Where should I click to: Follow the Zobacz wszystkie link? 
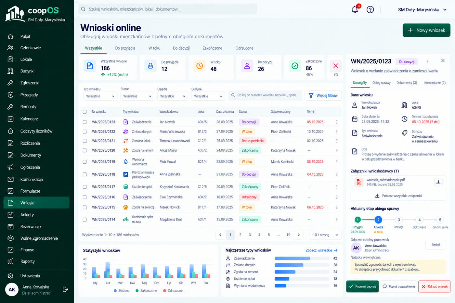[322, 250]
